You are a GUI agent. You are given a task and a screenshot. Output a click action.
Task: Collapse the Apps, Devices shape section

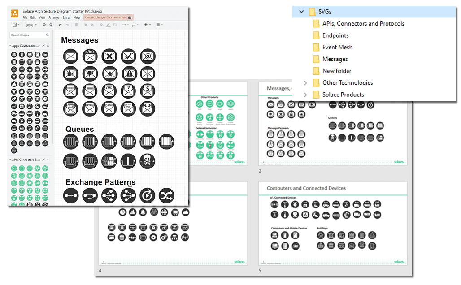pos(10,46)
